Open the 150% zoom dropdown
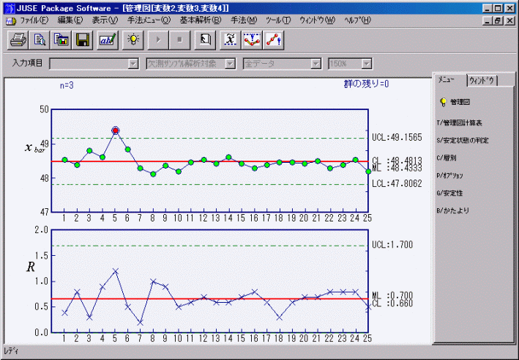 367,64
